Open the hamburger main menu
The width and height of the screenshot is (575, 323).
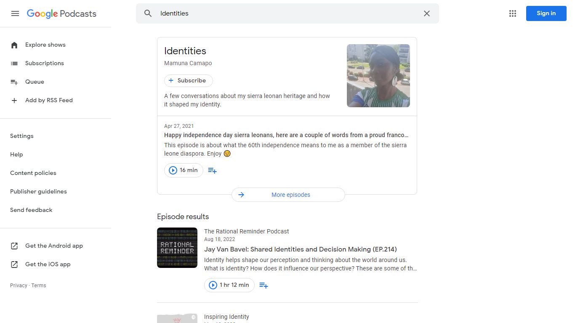(15, 13)
